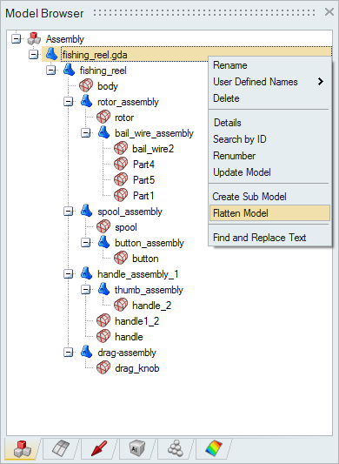Viewport: 339px width, 464px height.
Task: Select the body part mesh icon
Action: [86, 86]
